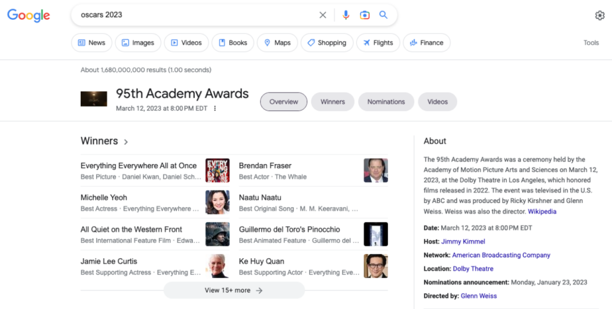Click the voice search microphone icon

(345, 15)
